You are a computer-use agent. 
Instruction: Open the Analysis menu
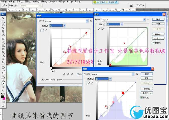coord(53,2)
